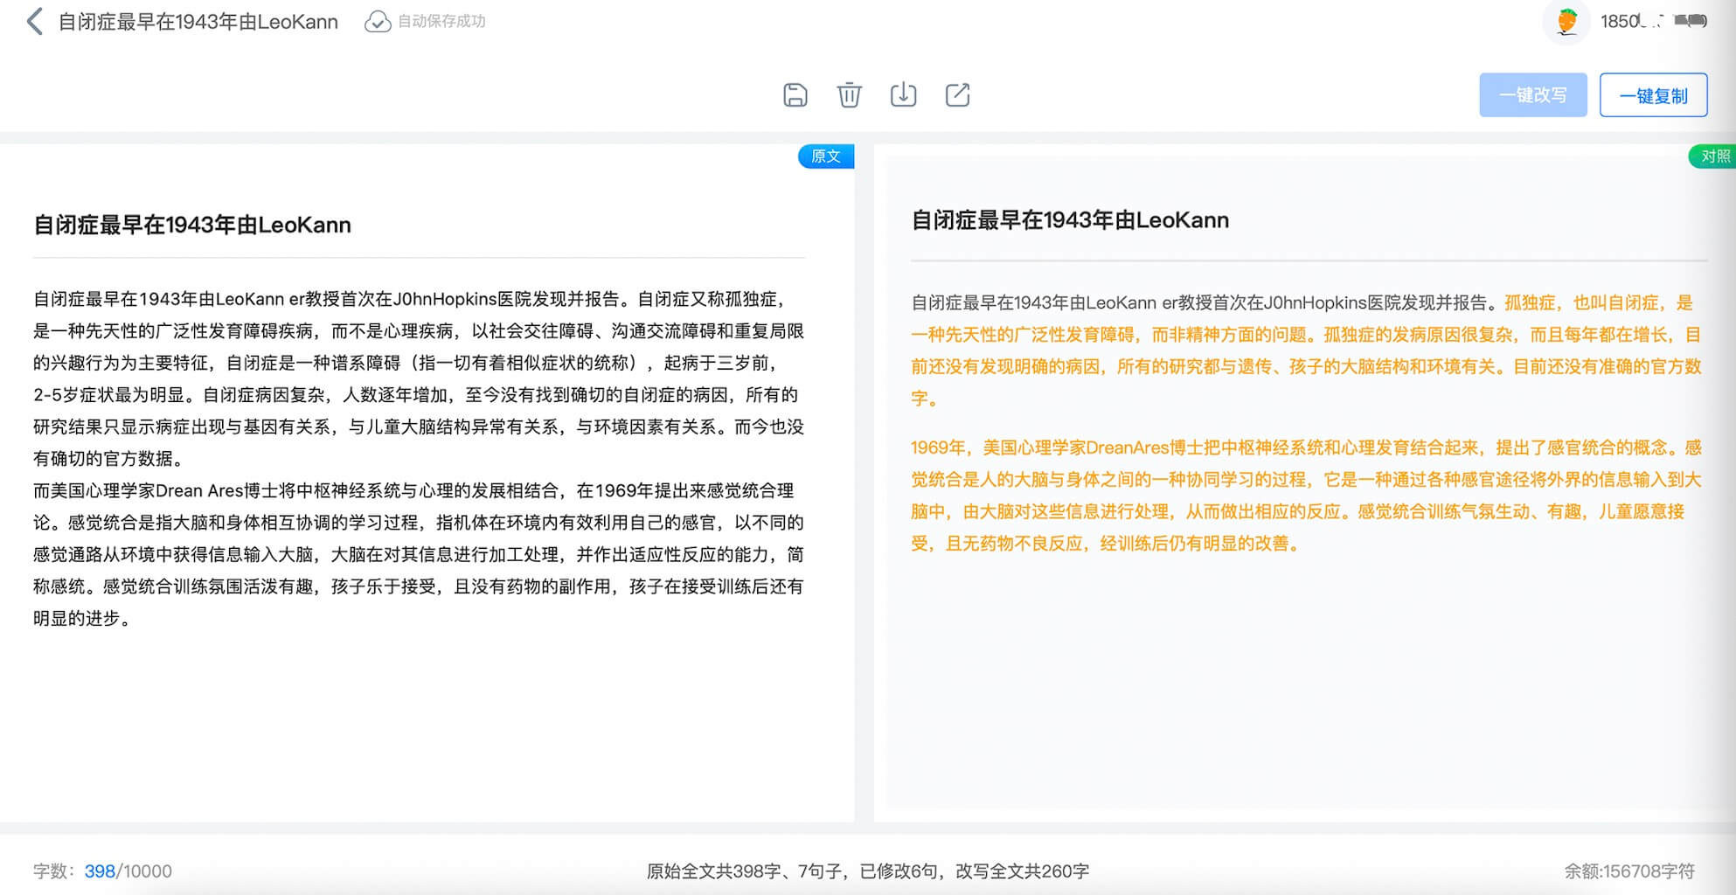Click the 字数 398/10000 counter
1736x895 pixels.
click(103, 871)
